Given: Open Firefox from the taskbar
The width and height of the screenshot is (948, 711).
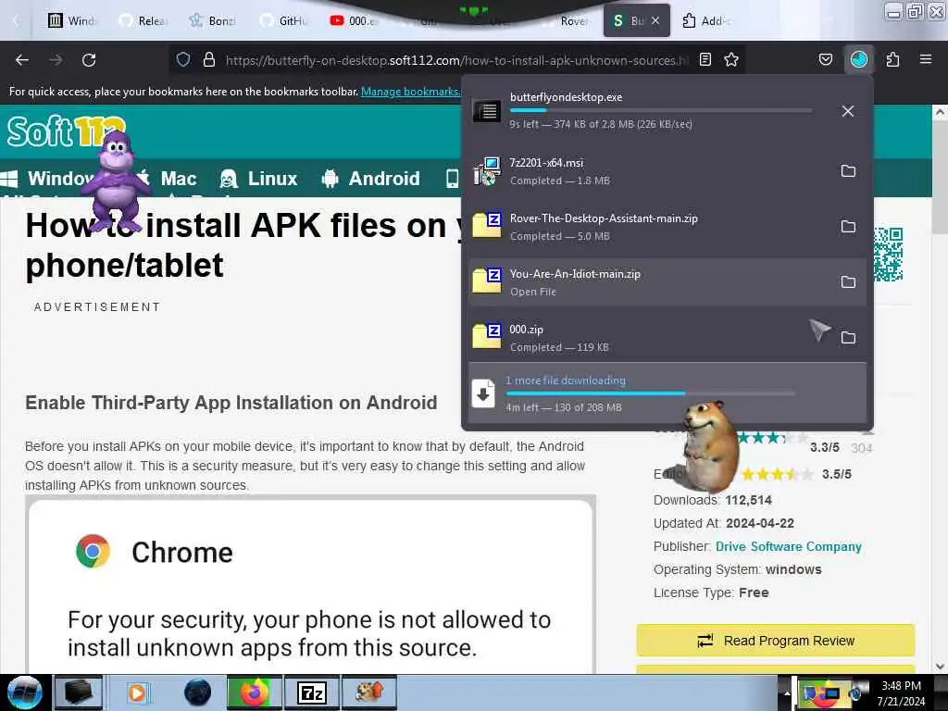Looking at the screenshot, I should point(254,692).
